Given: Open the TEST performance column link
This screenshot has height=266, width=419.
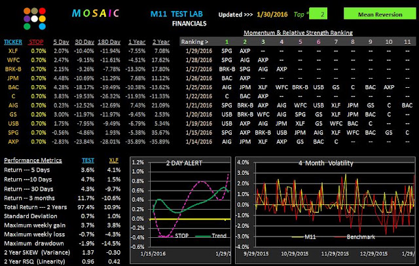Looking at the screenshot, I should coord(88,160).
